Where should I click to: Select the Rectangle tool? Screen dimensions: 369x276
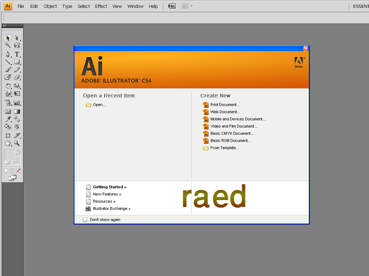17,62
